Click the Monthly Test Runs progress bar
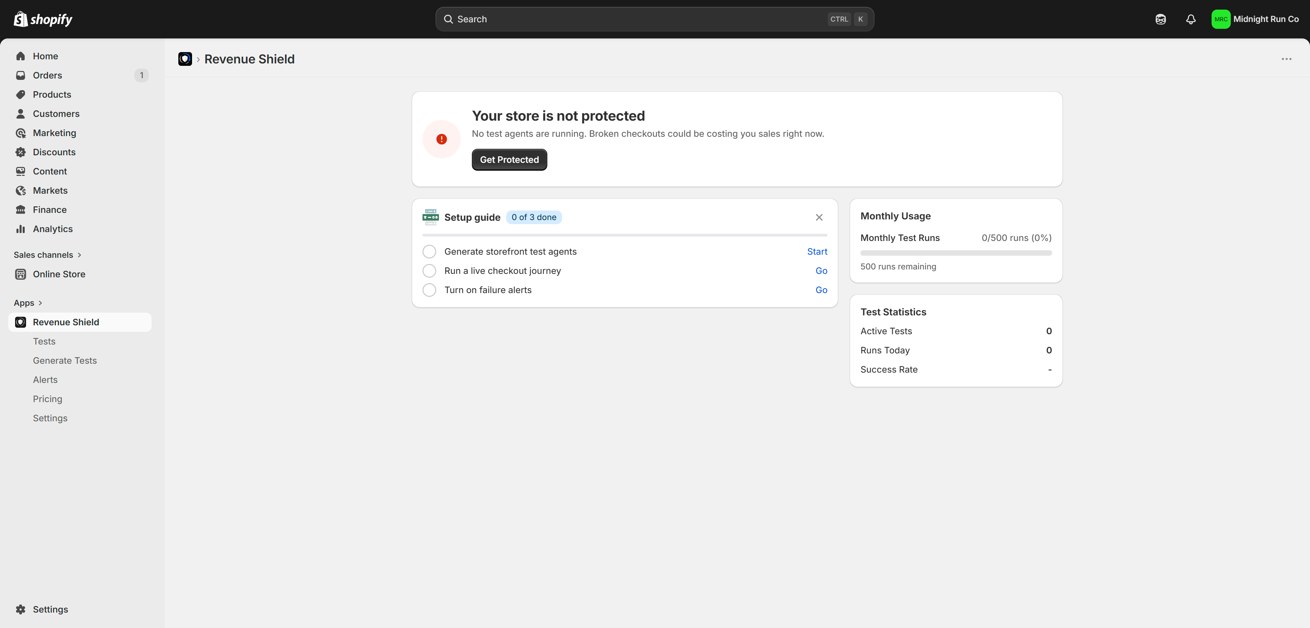1310x628 pixels. tap(955, 253)
